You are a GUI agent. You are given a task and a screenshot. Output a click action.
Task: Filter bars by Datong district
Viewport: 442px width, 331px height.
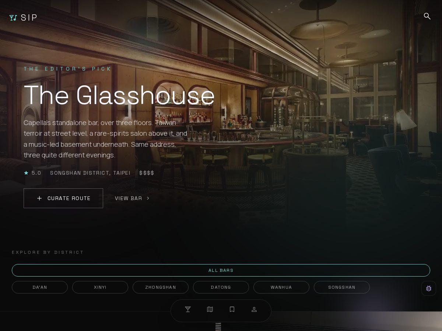pyautogui.click(x=221, y=287)
